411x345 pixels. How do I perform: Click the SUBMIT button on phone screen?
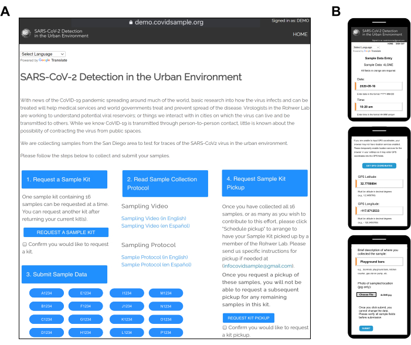[366, 328]
